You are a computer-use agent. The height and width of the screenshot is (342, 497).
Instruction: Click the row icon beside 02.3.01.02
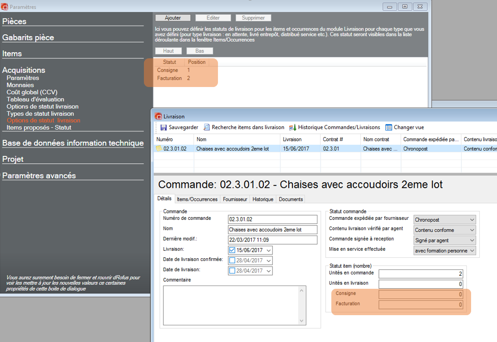[x=159, y=149]
